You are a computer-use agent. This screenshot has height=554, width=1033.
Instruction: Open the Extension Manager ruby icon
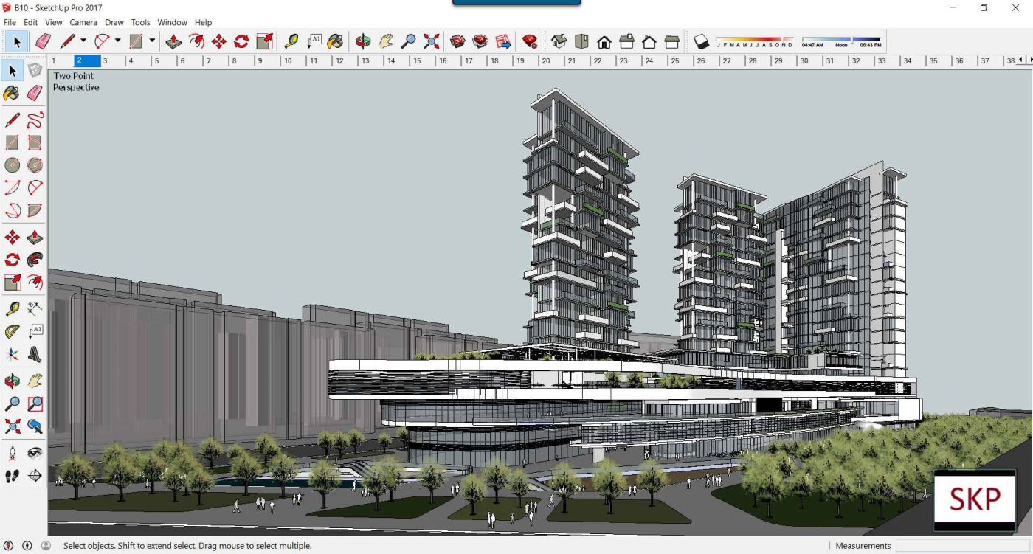tap(530, 41)
